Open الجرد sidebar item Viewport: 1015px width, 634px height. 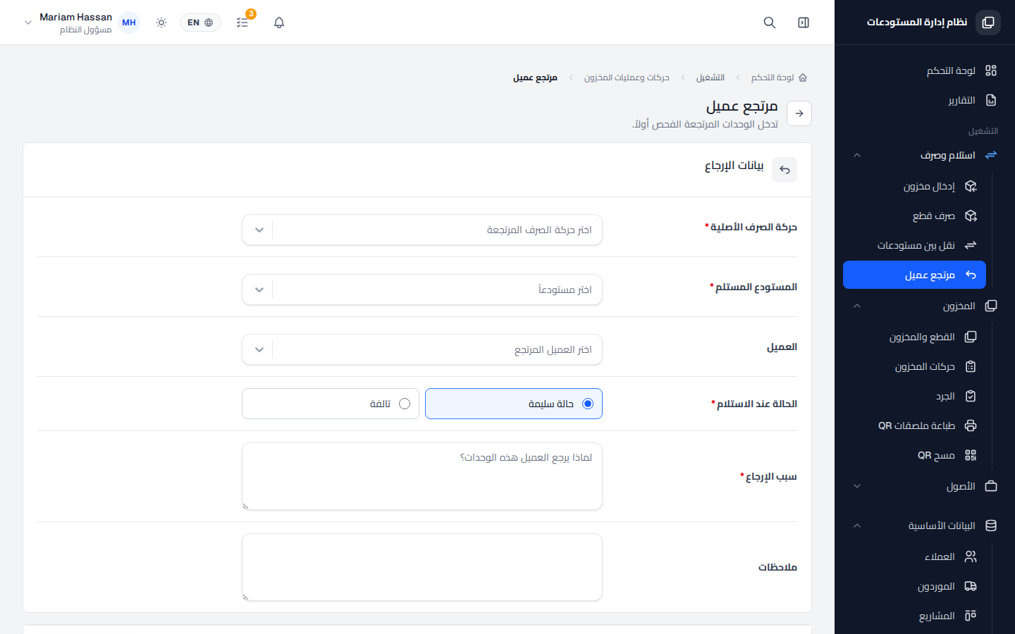click(915, 396)
